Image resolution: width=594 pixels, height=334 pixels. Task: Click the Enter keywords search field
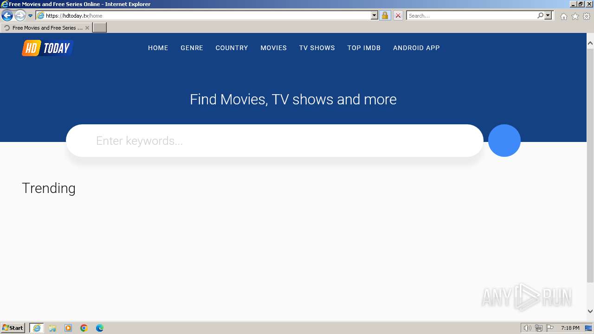tap(275, 141)
